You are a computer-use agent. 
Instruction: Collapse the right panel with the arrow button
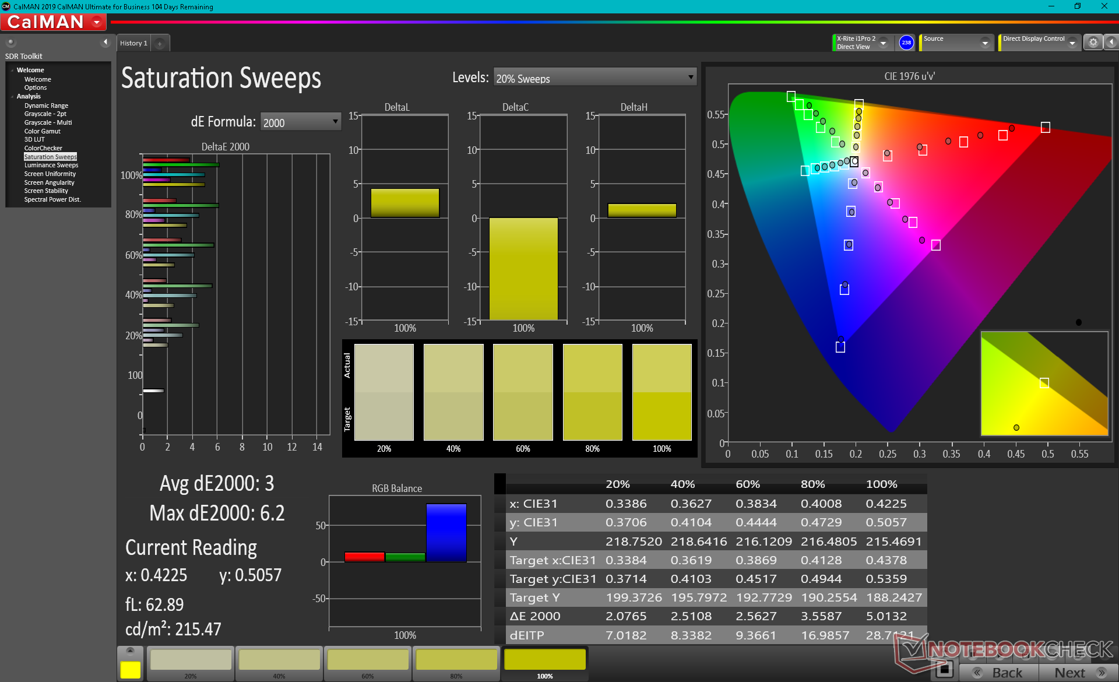pos(1111,43)
